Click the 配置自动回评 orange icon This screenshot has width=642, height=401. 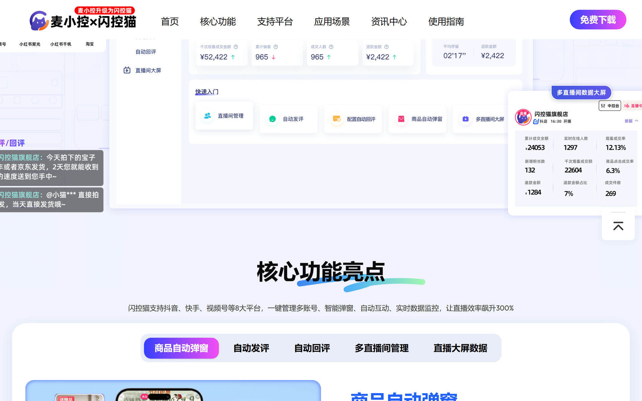[x=337, y=119]
